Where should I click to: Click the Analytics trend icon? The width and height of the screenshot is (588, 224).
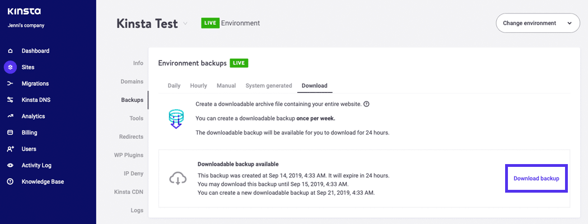[x=10, y=116]
